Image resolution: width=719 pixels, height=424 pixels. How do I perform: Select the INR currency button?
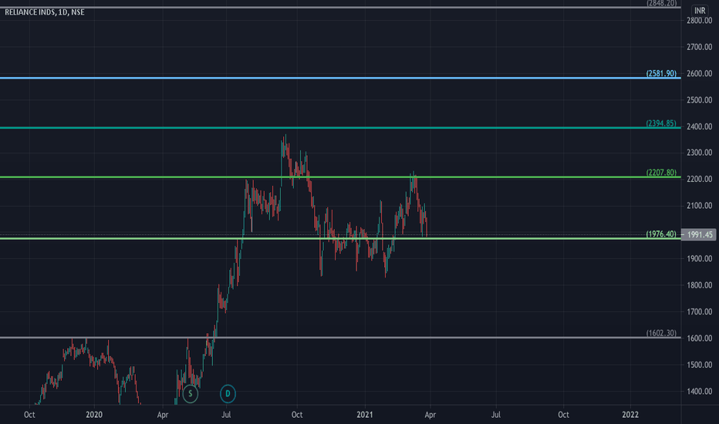click(x=700, y=11)
